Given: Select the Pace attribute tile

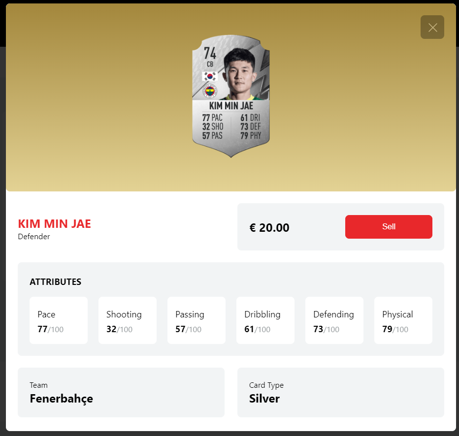Looking at the screenshot, I should coord(59,320).
